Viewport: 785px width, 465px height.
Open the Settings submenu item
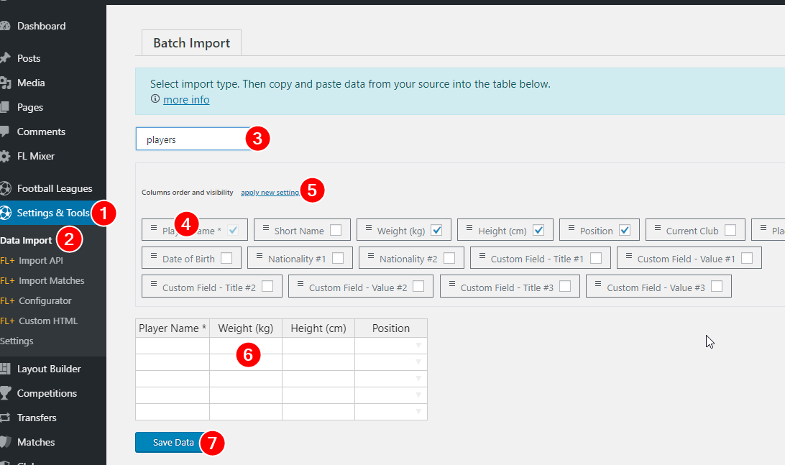pyautogui.click(x=17, y=341)
